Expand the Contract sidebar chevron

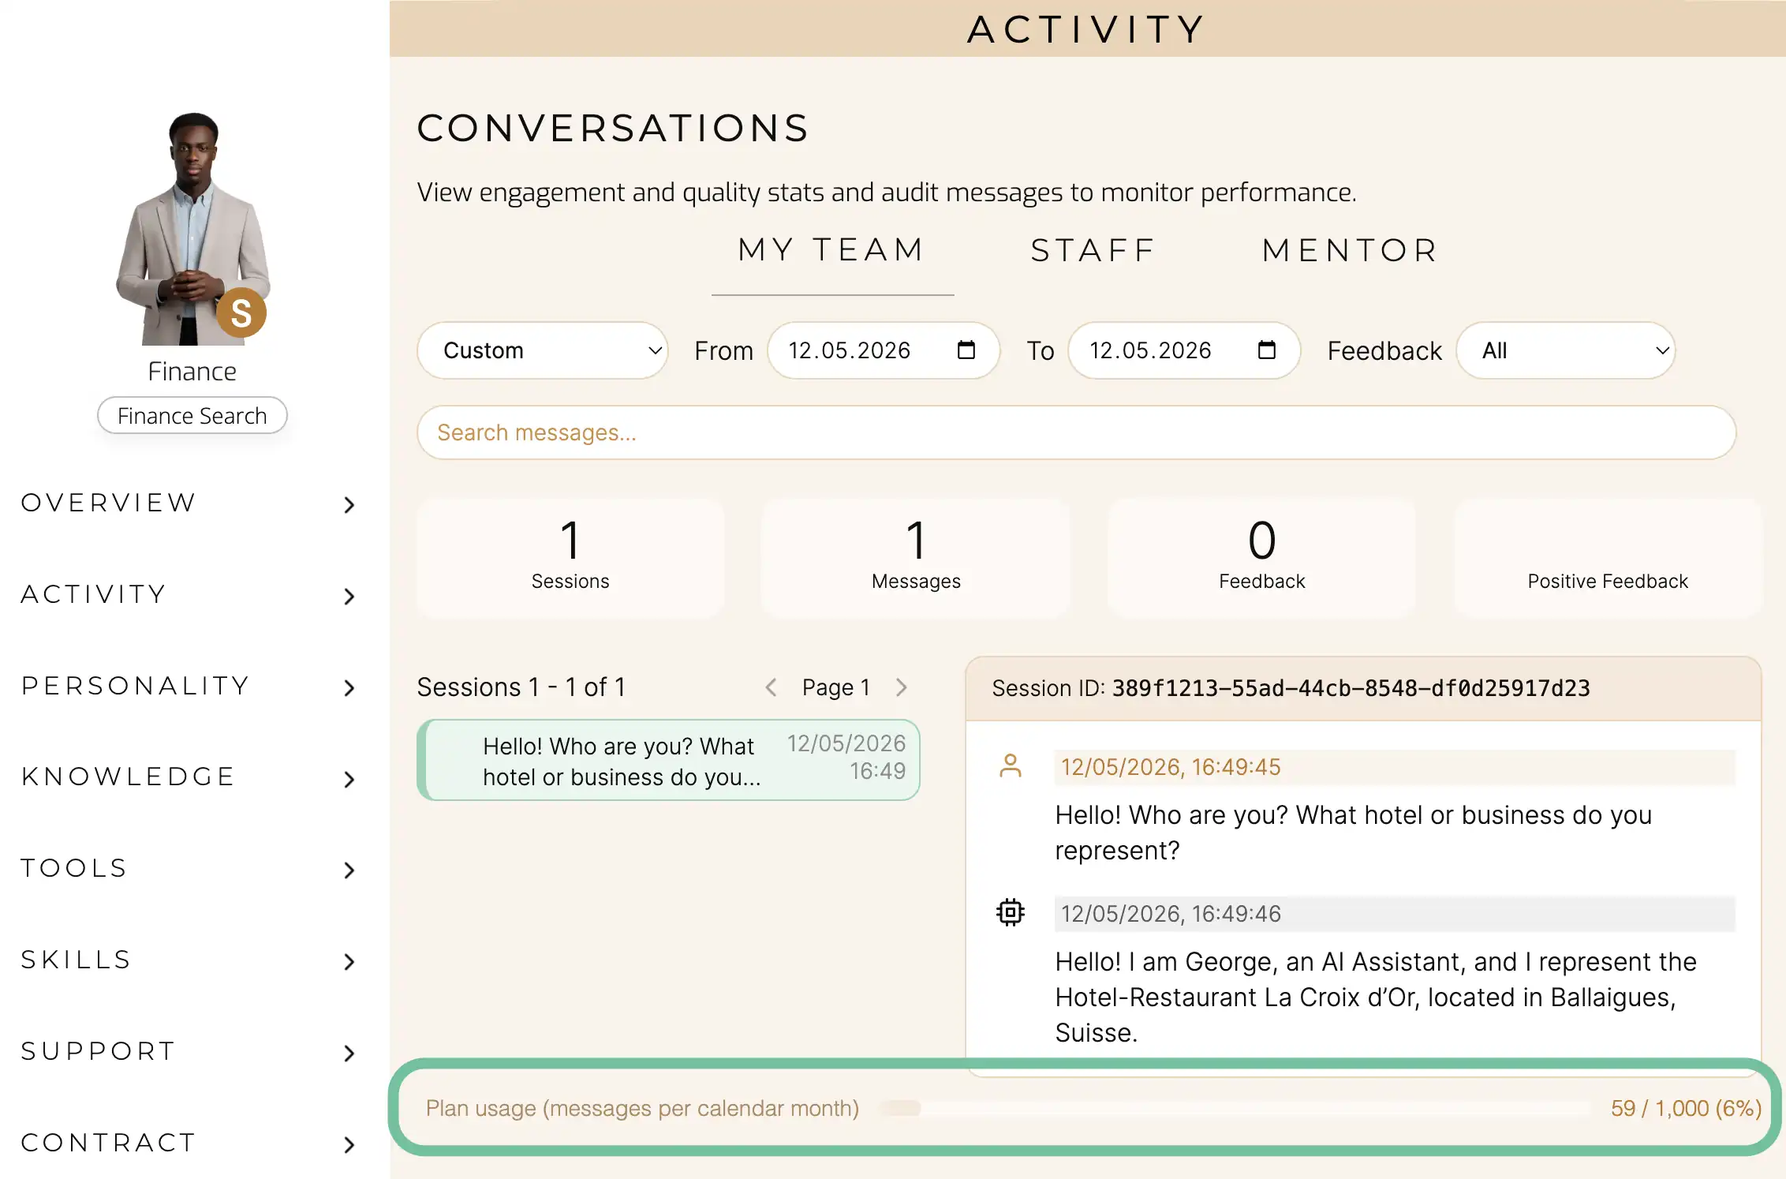[349, 1145]
